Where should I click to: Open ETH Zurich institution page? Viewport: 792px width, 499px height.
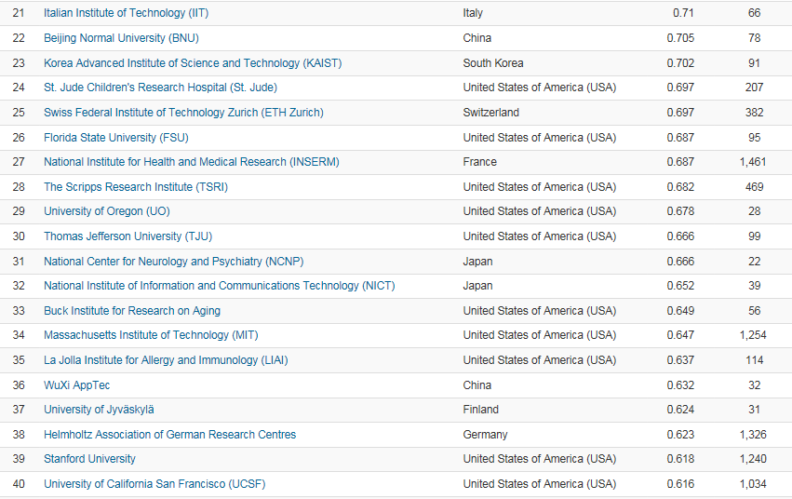[183, 113]
